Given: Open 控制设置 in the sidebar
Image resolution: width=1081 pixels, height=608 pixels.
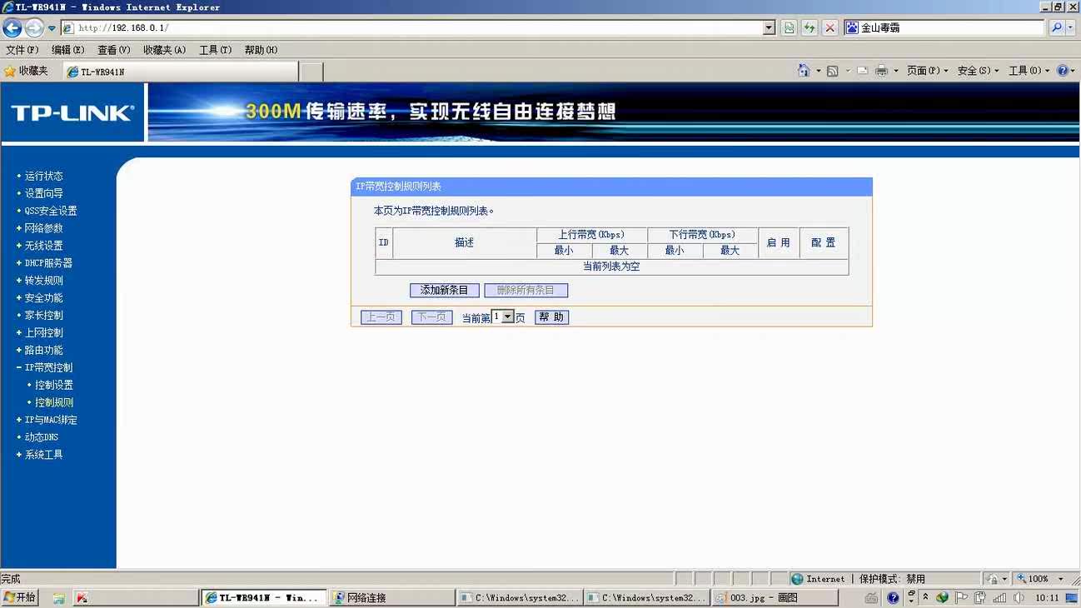Looking at the screenshot, I should coord(54,385).
